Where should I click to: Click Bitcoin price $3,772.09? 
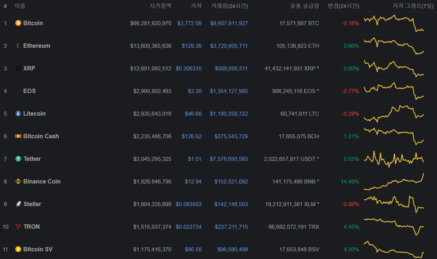click(190, 23)
